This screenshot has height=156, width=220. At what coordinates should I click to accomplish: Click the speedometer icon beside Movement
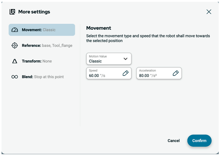(x=15, y=30)
